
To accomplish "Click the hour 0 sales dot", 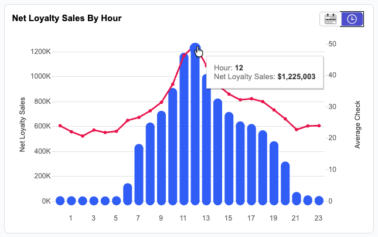I will 60,201.
